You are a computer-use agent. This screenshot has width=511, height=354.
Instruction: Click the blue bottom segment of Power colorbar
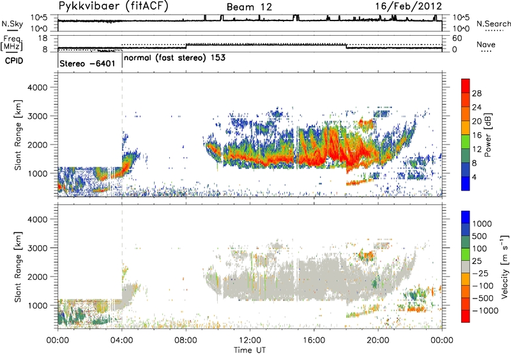coord(466,183)
